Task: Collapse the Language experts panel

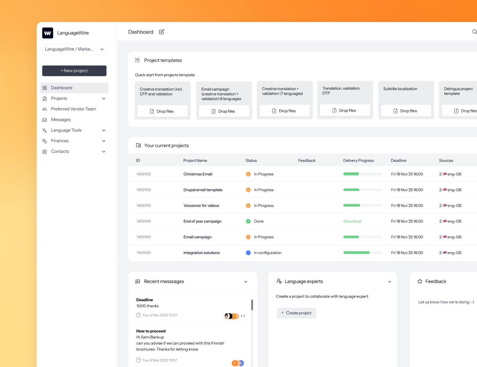Action: tap(389, 281)
